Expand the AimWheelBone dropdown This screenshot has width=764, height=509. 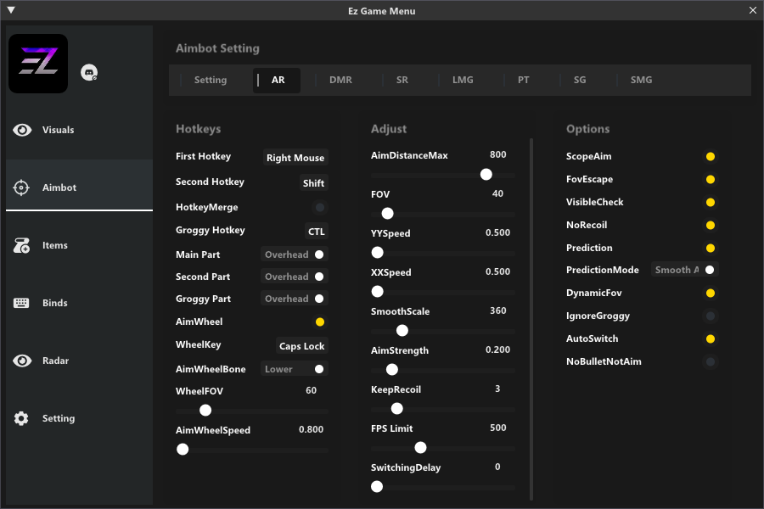(x=295, y=369)
